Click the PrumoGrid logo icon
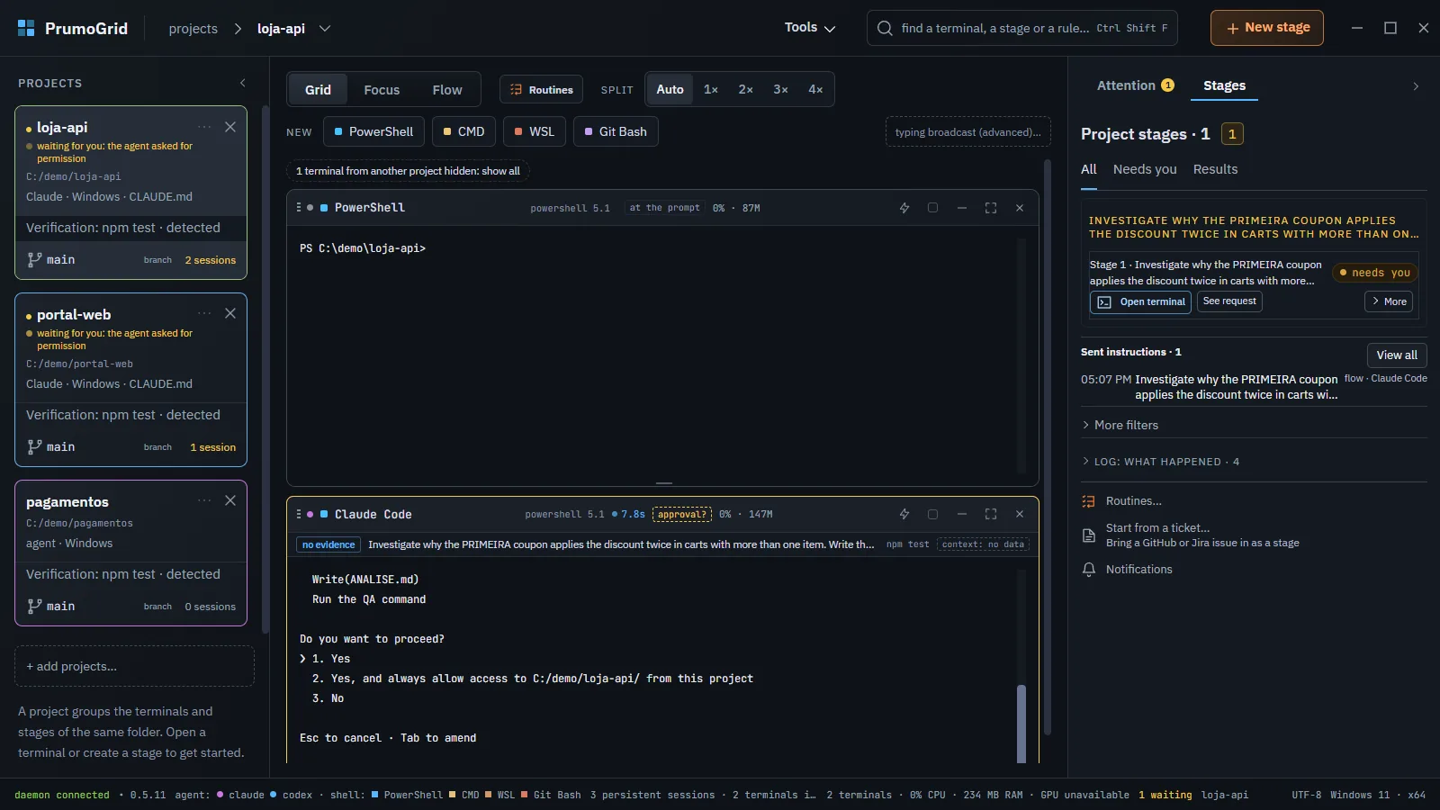The width and height of the screenshot is (1440, 810). coord(26,28)
